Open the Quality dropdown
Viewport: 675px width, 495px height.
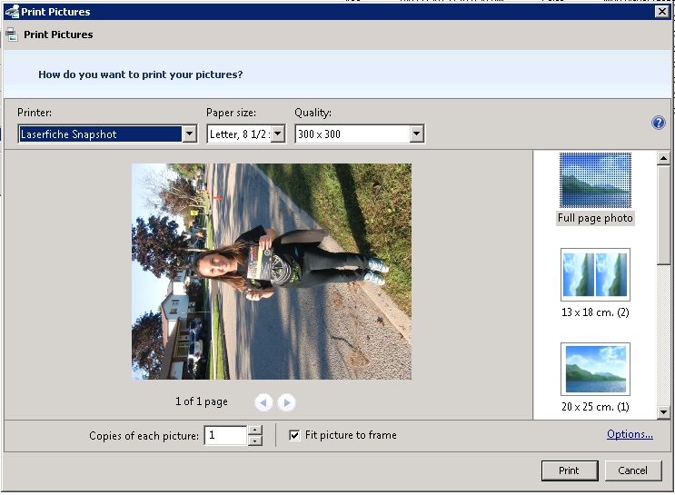tap(416, 134)
